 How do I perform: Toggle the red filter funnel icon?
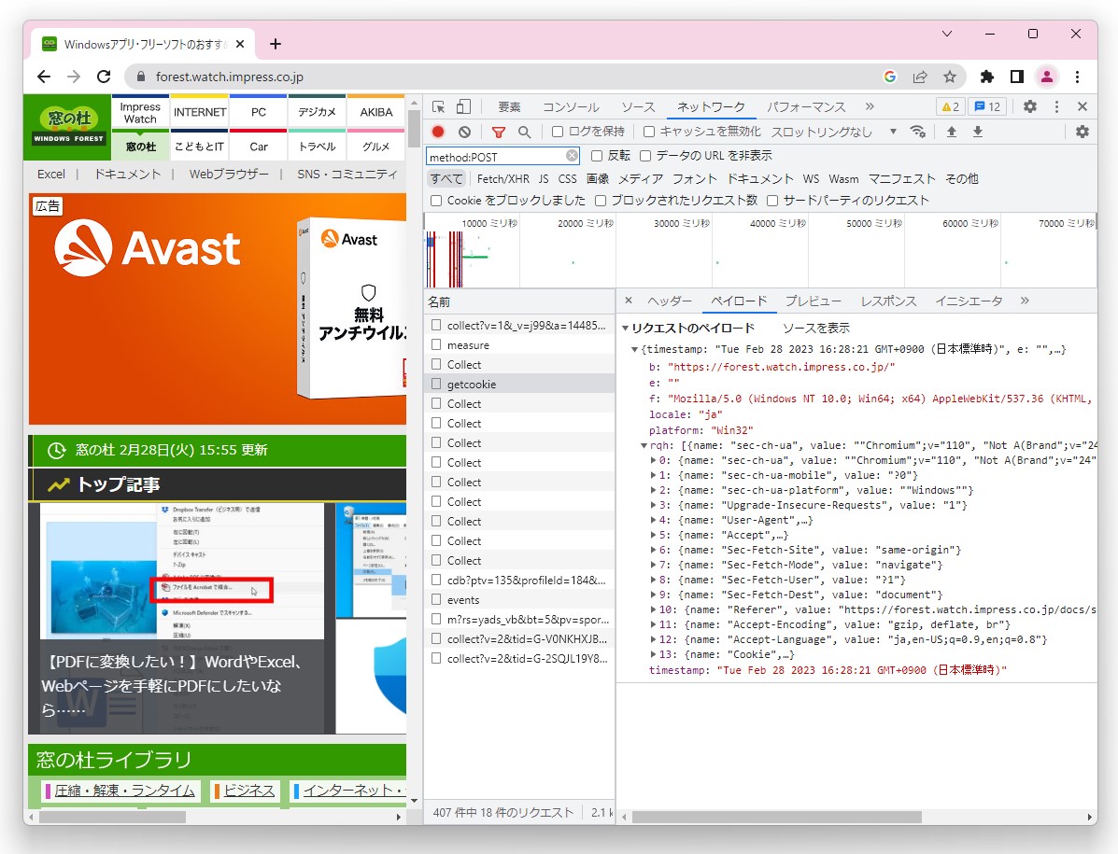(499, 132)
